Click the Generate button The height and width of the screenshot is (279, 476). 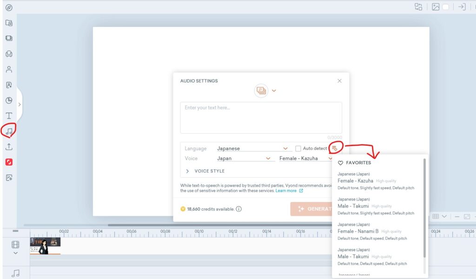(x=311, y=209)
